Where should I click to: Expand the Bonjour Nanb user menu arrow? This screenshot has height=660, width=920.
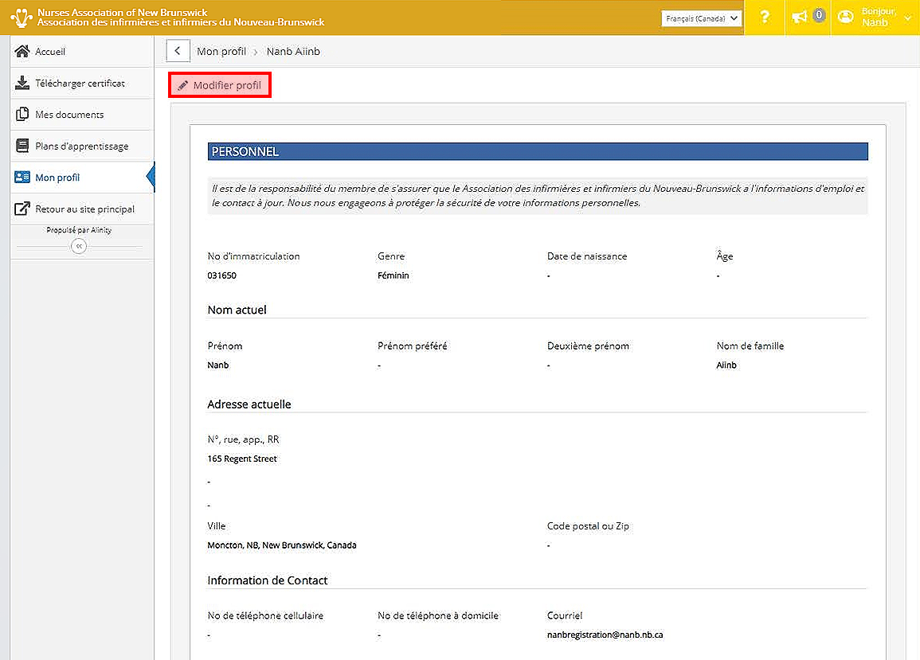coord(907,18)
